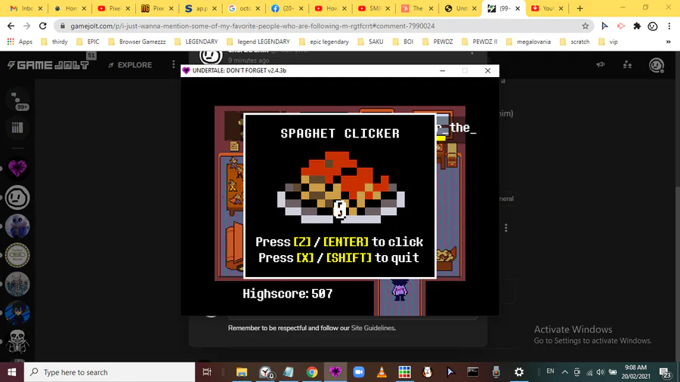Open the gray face avatar community in sidebar
Viewport: 680px width, 382px height.
tap(17, 198)
